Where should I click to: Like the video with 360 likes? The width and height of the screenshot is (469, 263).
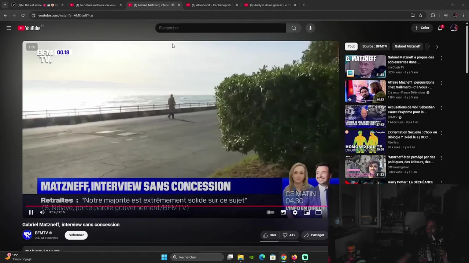pyautogui.click(x=269, y=235)
